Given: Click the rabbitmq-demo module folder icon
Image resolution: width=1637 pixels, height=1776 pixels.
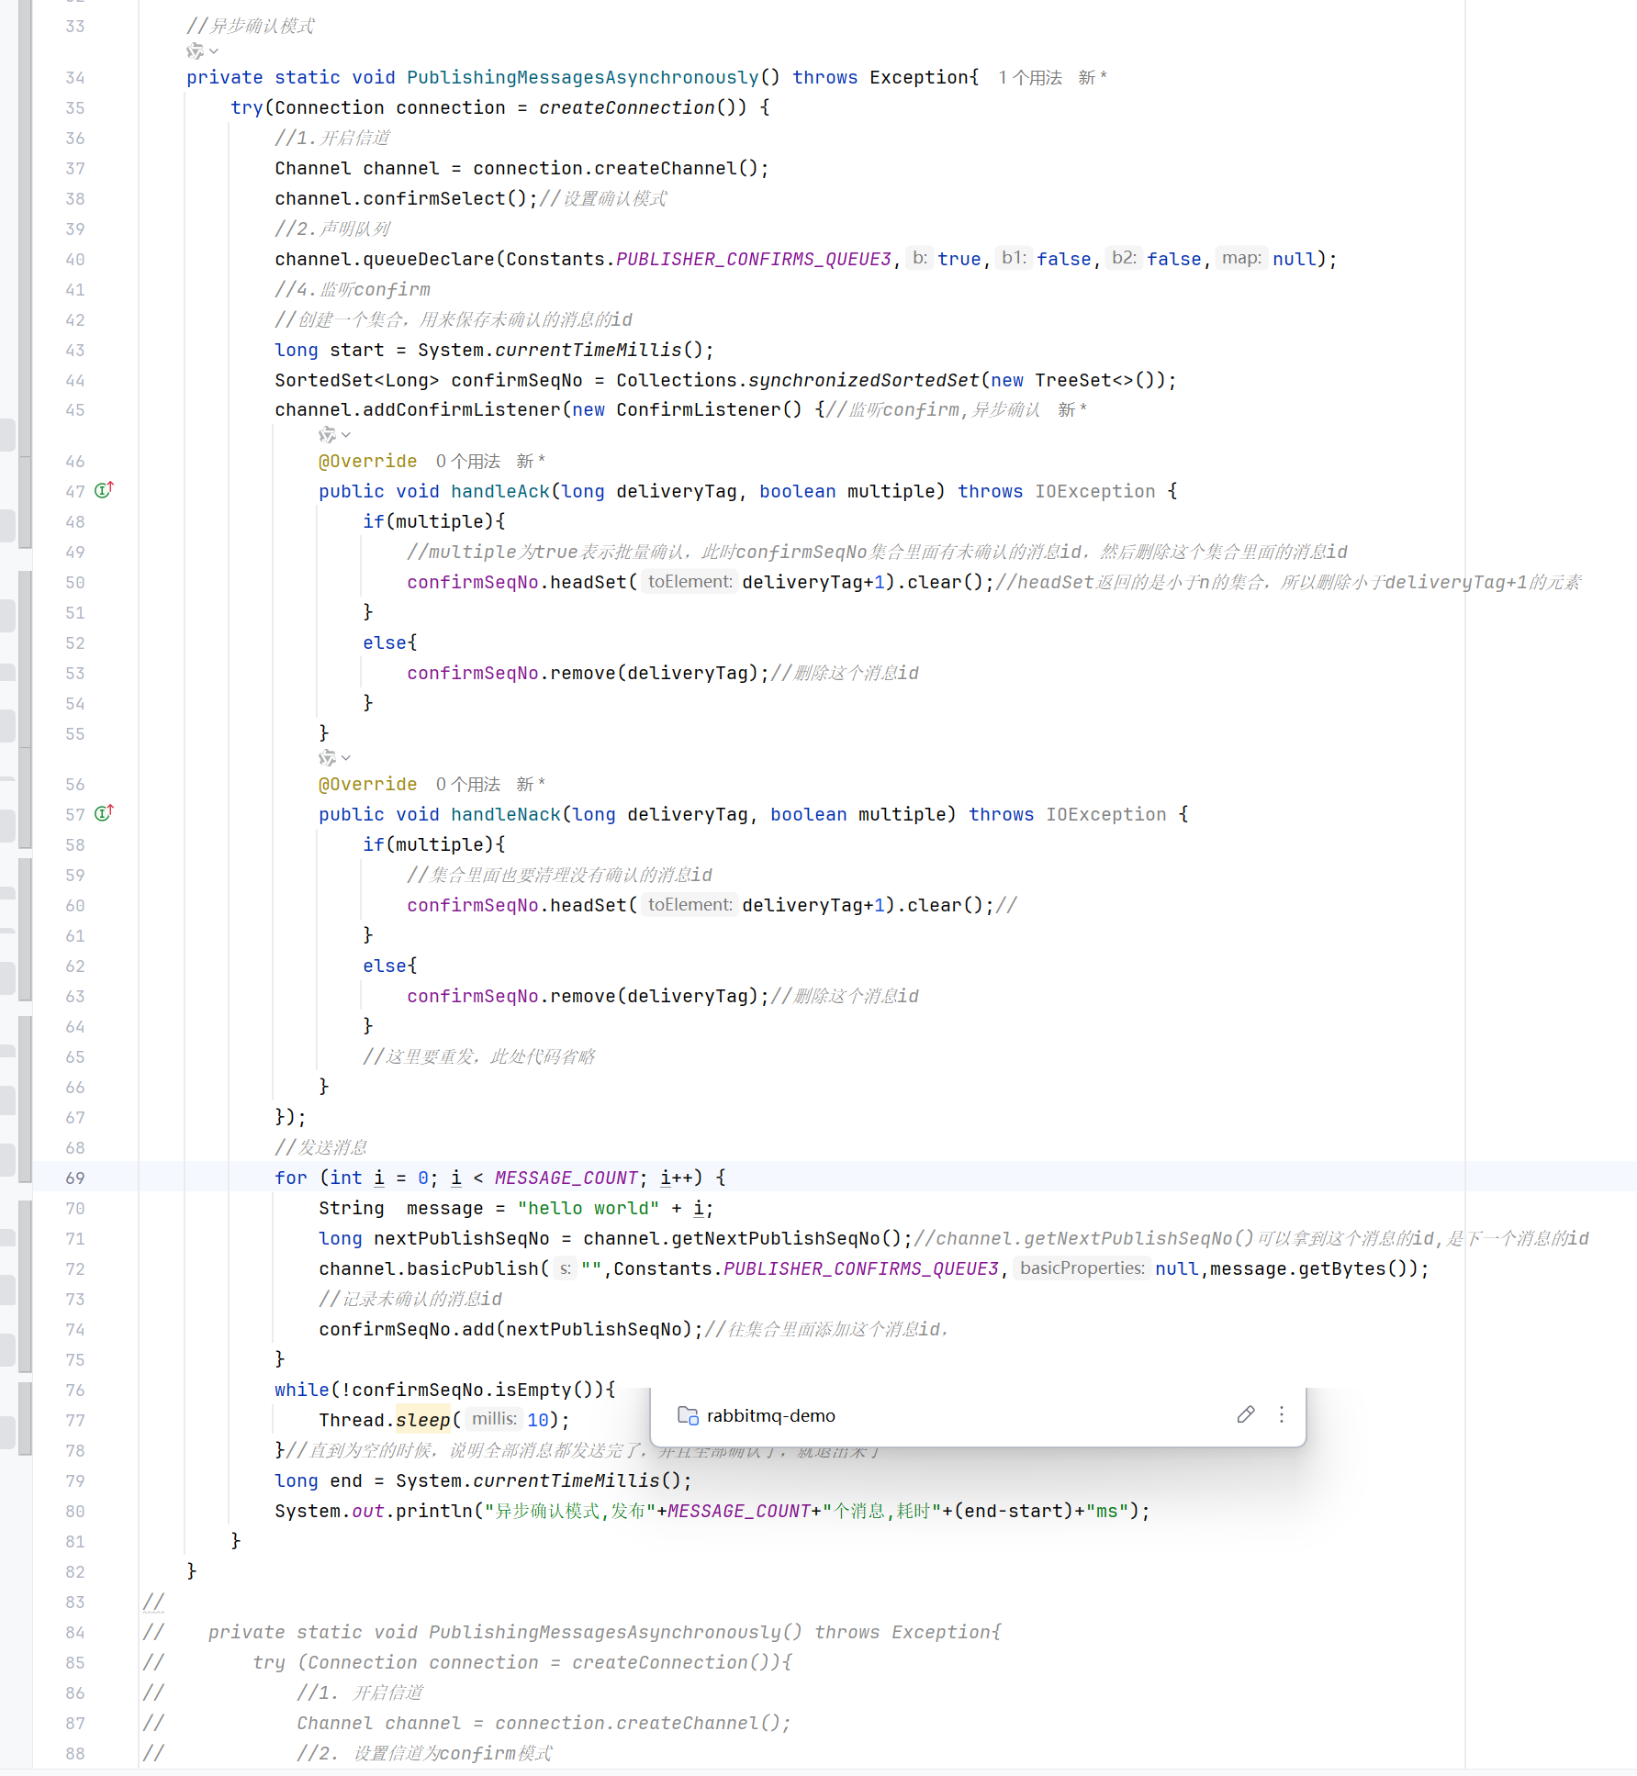Looking at the screenshot, I should click(688, 1415).
